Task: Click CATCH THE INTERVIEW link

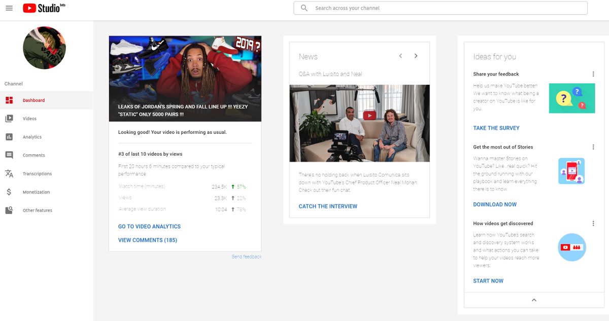Action: click(x=328, y=206)
